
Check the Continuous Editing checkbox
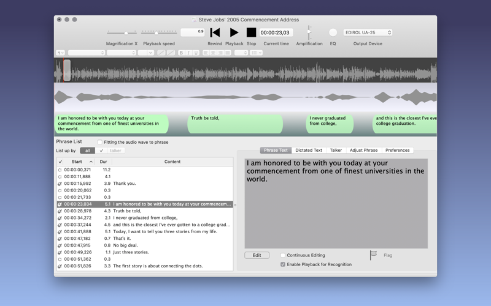(x=283, y=255)
